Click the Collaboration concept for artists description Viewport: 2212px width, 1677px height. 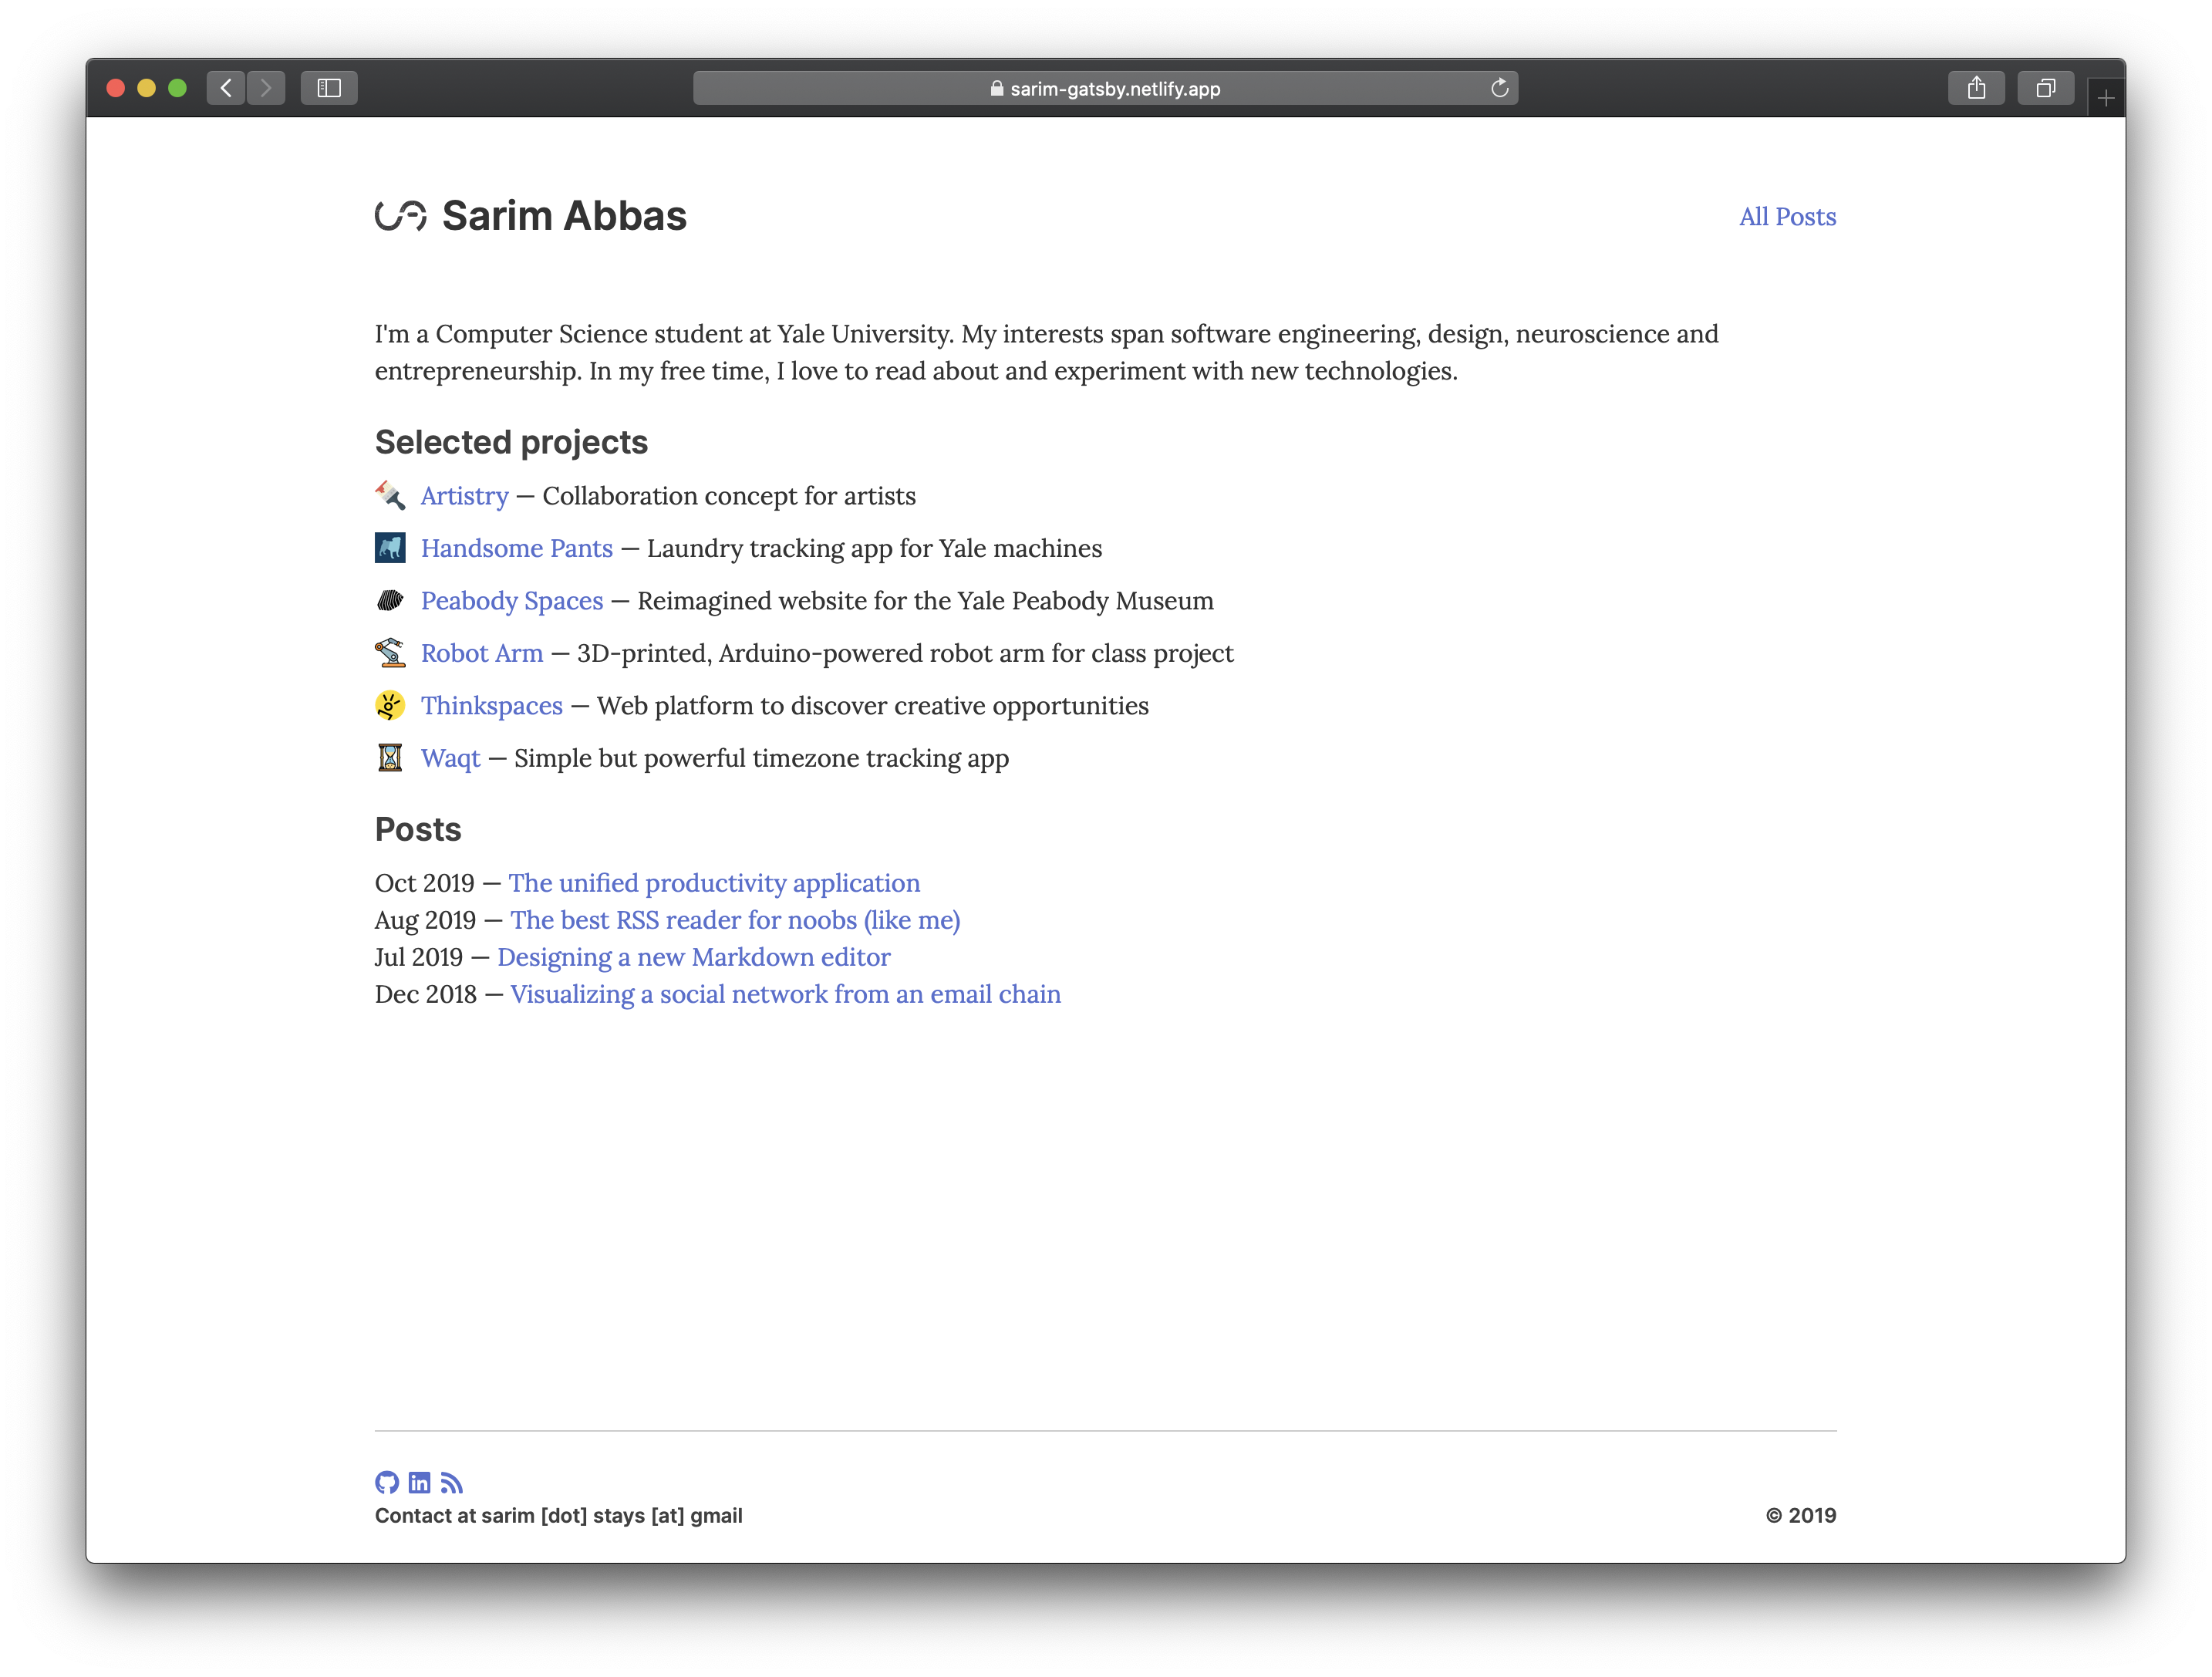click(x=729, y=496)
